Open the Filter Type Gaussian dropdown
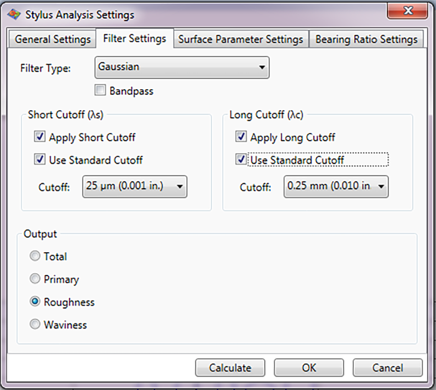The image size is (436, 390). pos(182,68)
